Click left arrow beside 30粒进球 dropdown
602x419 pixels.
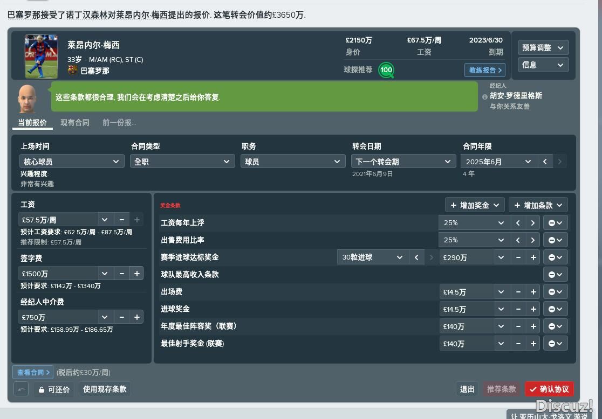pos(416,257)
